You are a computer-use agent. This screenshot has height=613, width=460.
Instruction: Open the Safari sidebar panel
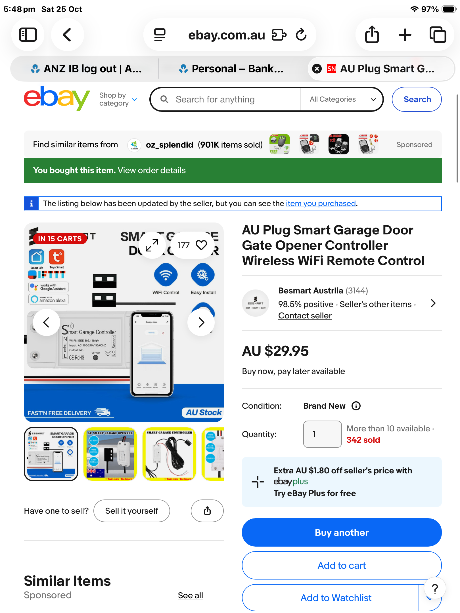tap(28, 35)
